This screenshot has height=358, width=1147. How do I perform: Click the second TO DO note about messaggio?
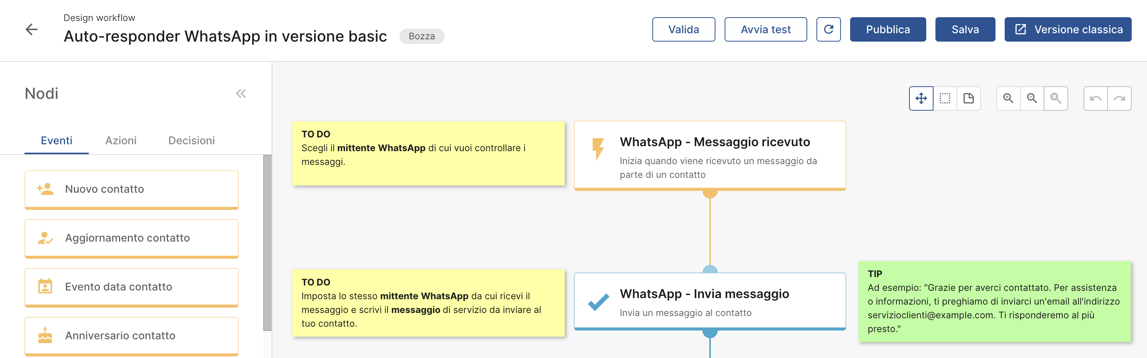coord(428,303)
